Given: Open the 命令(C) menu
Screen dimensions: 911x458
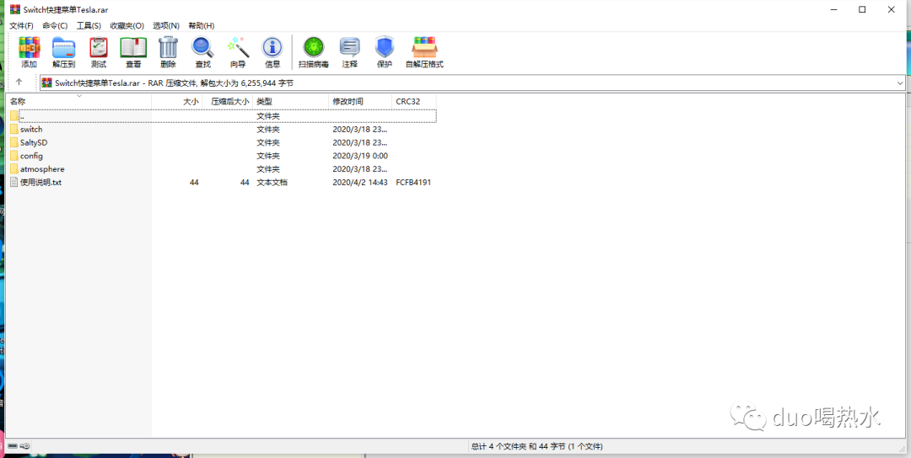Looking at the screenshot, I should [x=55, y=25].
